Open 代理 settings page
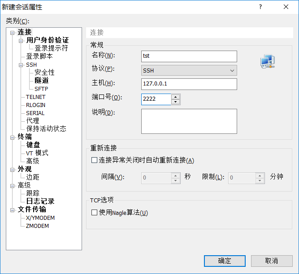The width and height of the screenshot is (299, 274). point(33,121)
